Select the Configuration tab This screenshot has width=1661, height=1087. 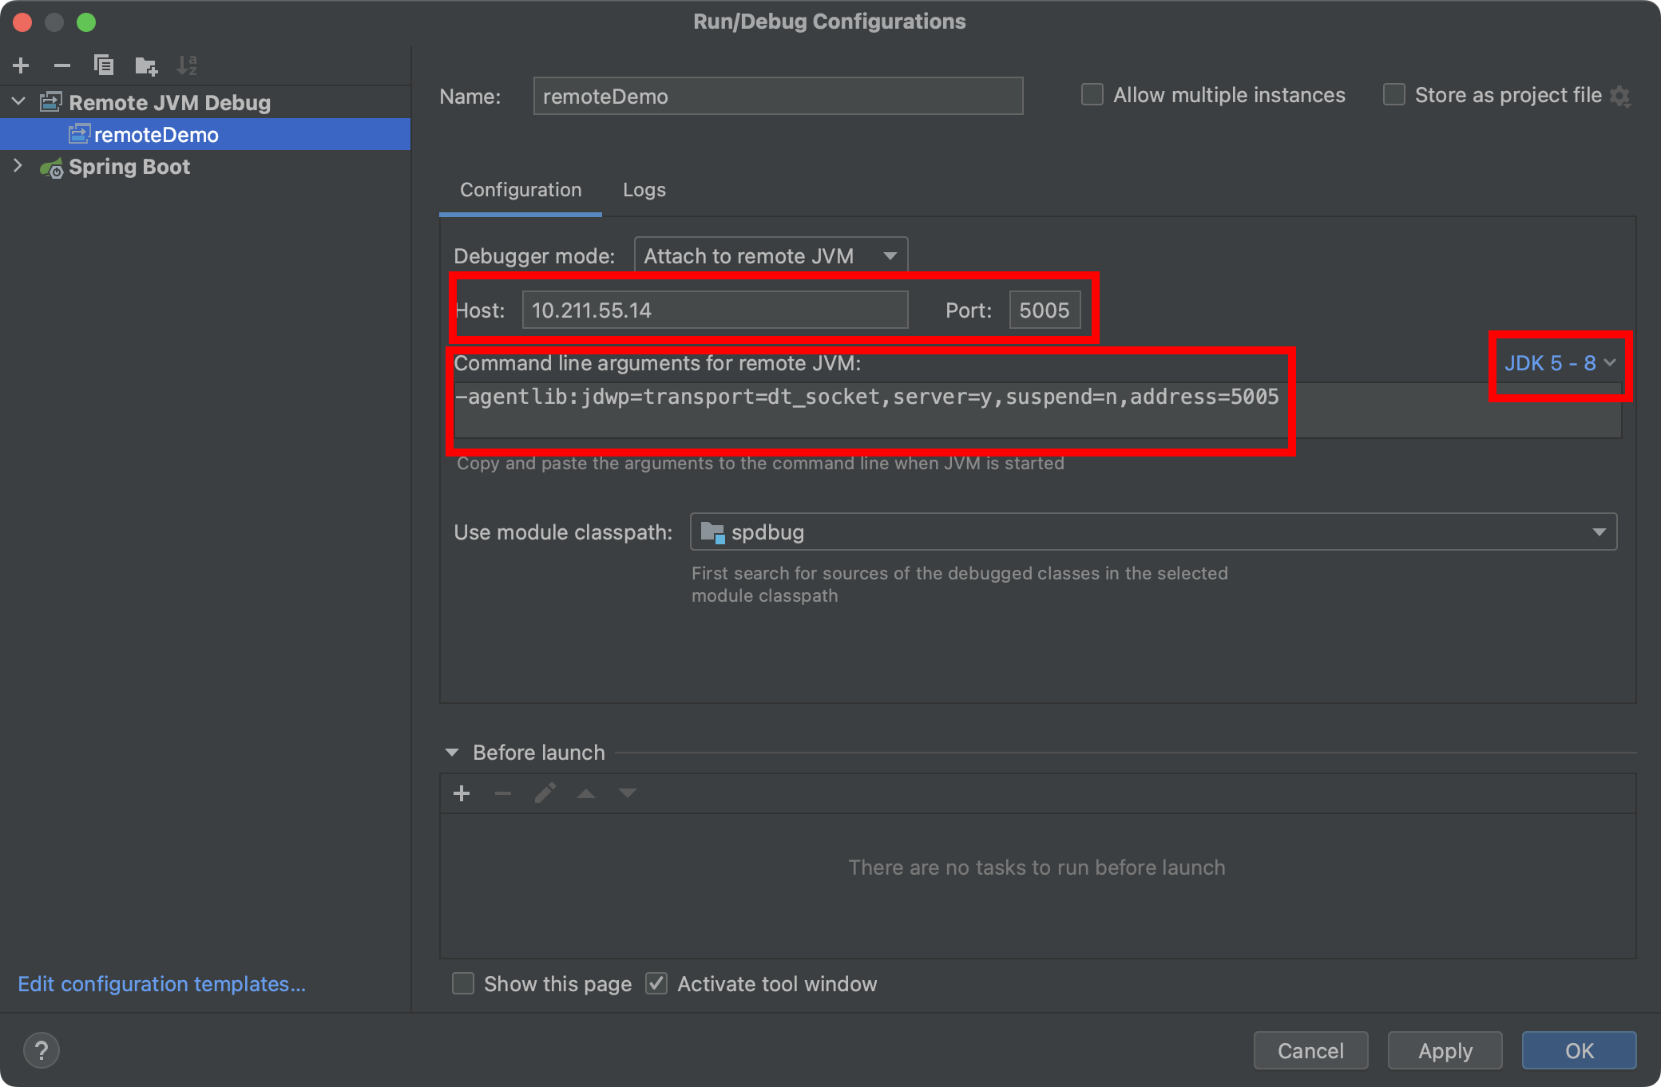tap(521, 190)
